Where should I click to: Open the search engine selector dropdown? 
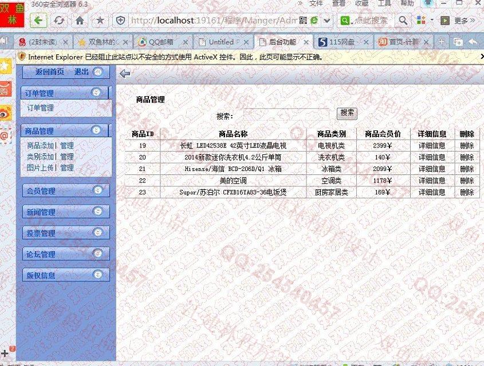point(347,21)
